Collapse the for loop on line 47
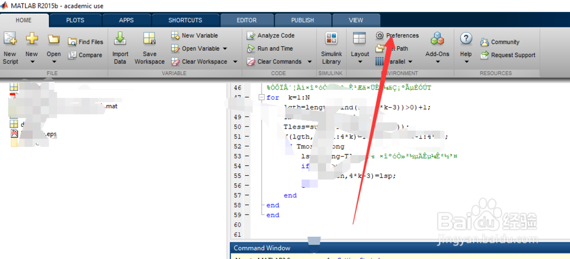The width and height of the screenshot is (570, 259). [261, 98]
